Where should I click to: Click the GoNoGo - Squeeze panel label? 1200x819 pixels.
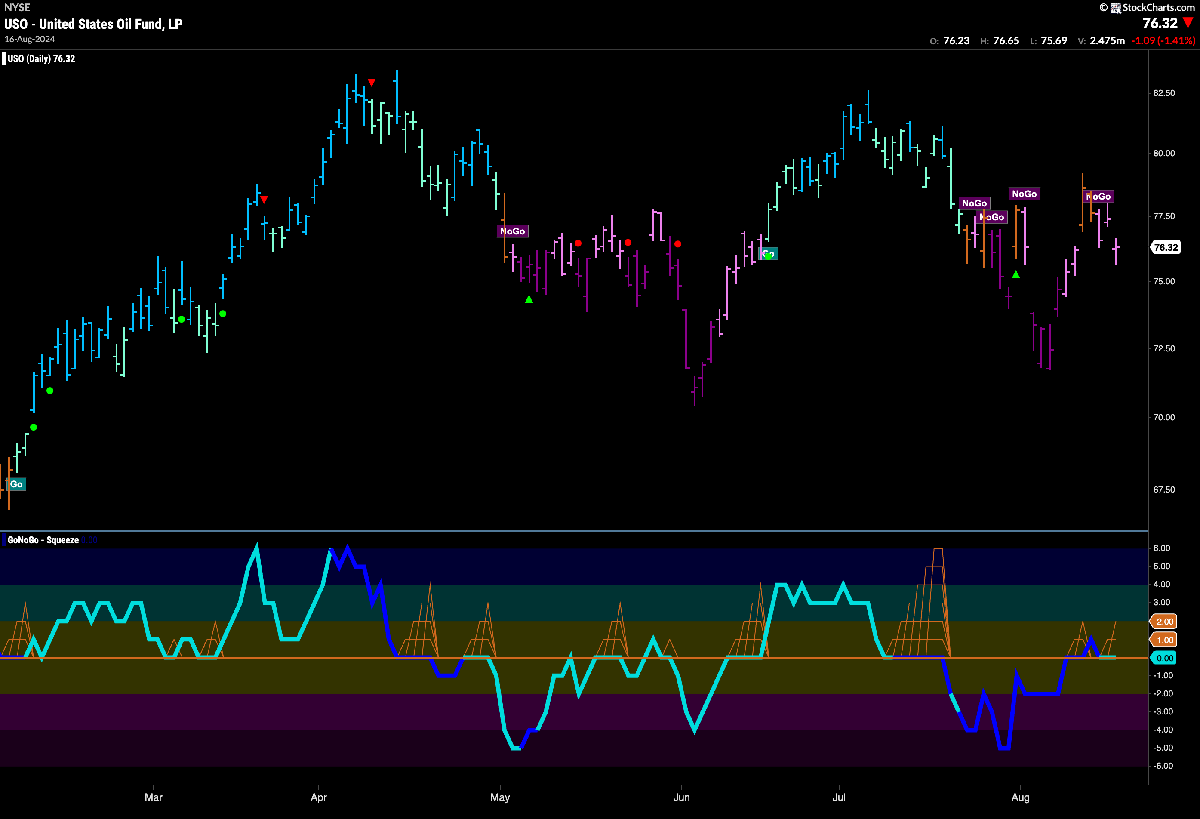pyautogui.click(x=43, y=540)
